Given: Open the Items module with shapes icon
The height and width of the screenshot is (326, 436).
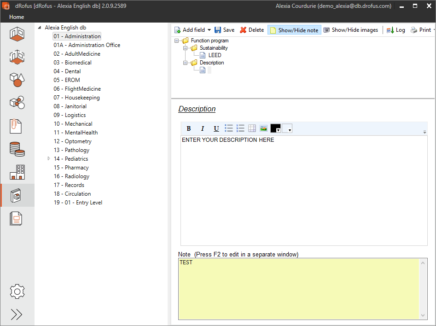Looking at the screenshot, I should point(17,80).
